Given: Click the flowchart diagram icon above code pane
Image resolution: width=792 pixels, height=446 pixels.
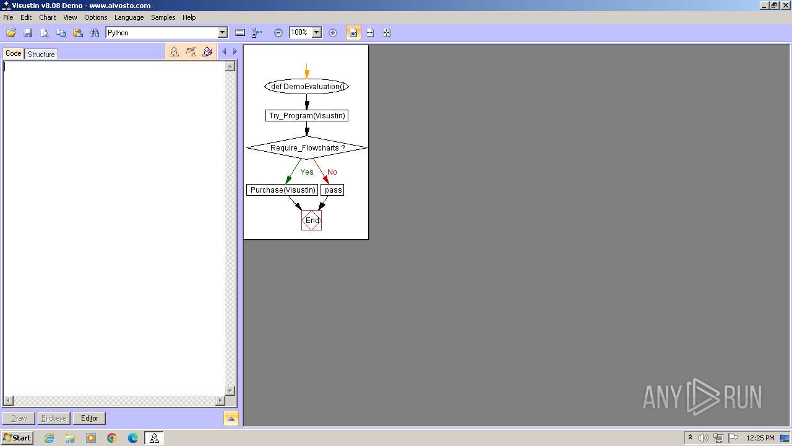Looking at the screenshot, I should (174, 52).
